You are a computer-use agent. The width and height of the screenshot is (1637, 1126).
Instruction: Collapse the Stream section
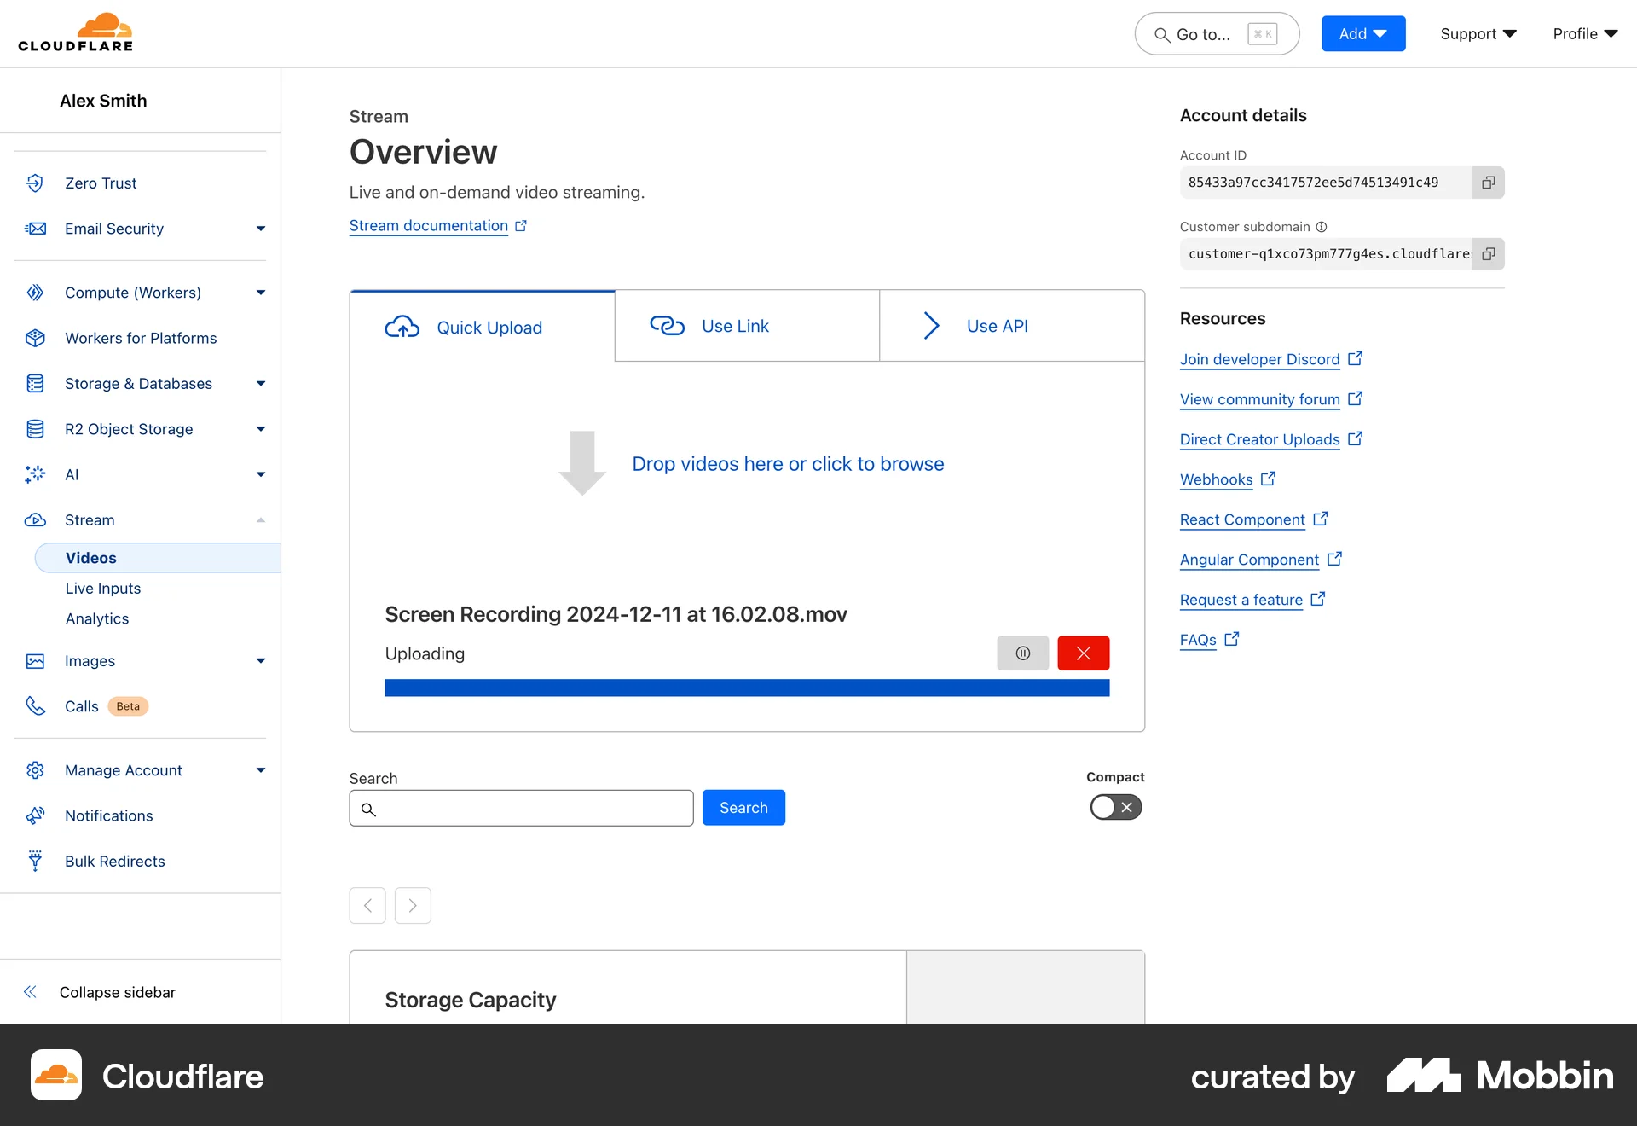(261, 520)
